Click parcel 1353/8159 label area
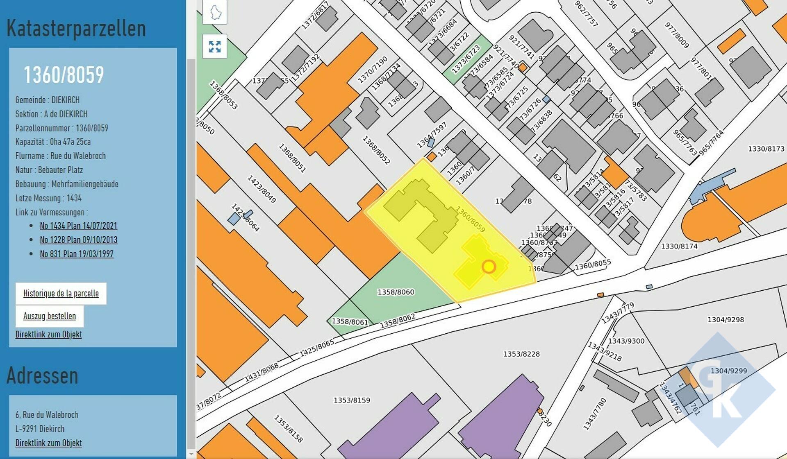 pos(352,400)
